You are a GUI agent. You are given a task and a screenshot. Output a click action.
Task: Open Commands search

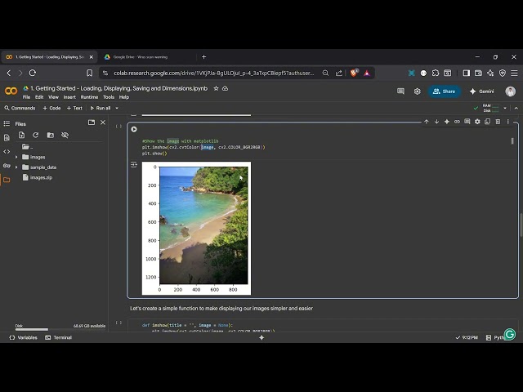coord(20,108)
